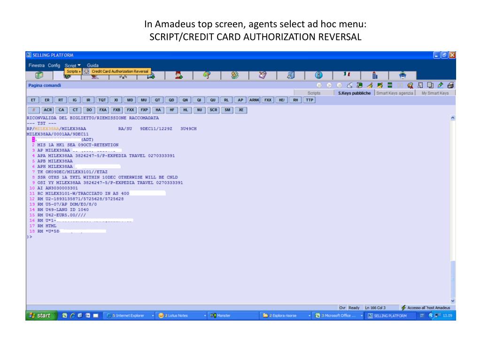Click the green split-lines icon
Viewport: 481px width, 361px height.
[x=390, y=86]
